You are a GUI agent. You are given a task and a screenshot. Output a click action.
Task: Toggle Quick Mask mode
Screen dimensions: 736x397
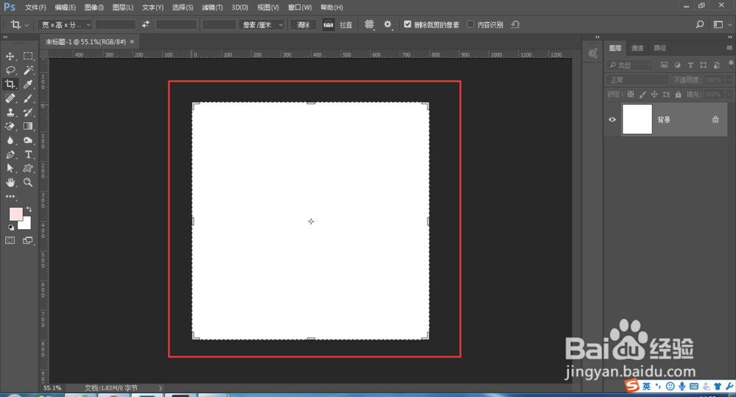10,241
